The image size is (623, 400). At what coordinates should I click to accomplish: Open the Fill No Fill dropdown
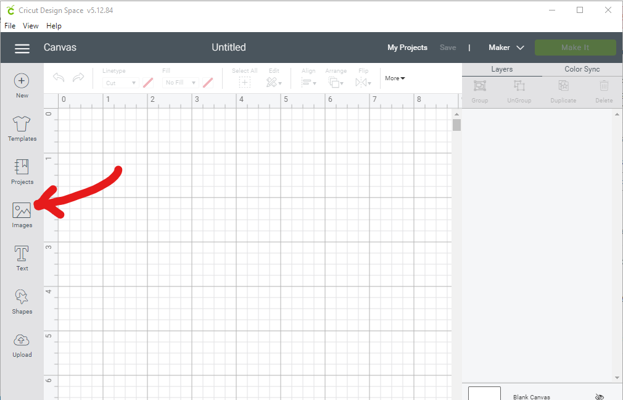(181, 83)
